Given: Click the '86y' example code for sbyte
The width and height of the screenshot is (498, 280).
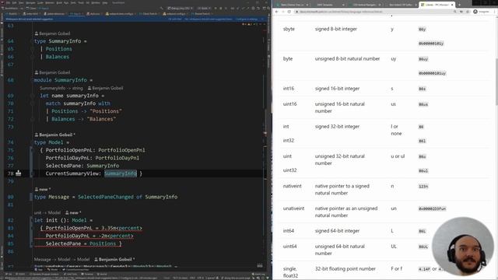Looking at the screenshot, I should 422,30.
